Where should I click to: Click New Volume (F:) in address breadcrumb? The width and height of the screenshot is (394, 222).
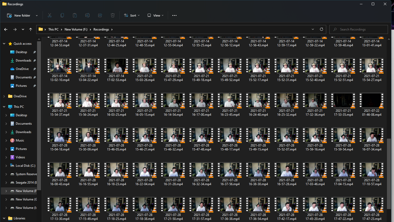click(76, 29)
